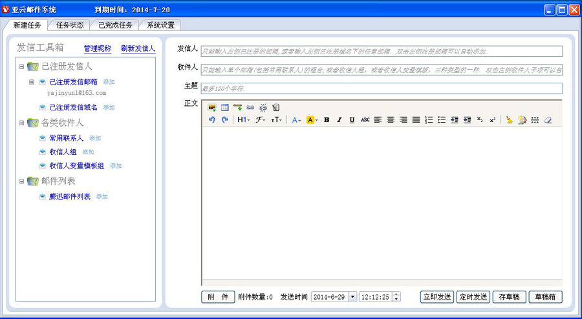The image size is (582, 319).
Task: Switch to the 任务状态 tab
Action: [69, 25]
